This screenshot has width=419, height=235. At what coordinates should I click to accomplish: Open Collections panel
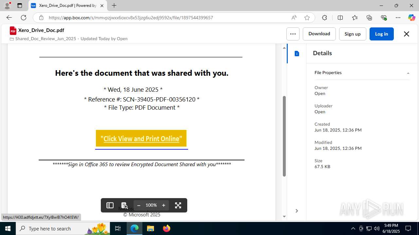pyautogui.click(x=369, y=18)
